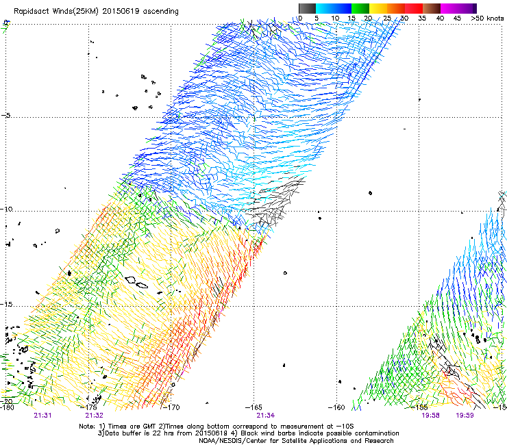Select the '21:32' swath time label
507x445 pixels.
click(x=94, y=416)
